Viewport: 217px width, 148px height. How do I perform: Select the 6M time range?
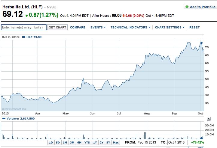coord(79,143)
